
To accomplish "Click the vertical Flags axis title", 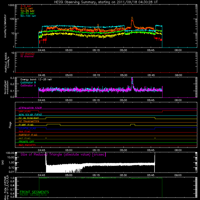I will (x=10, y=125).
